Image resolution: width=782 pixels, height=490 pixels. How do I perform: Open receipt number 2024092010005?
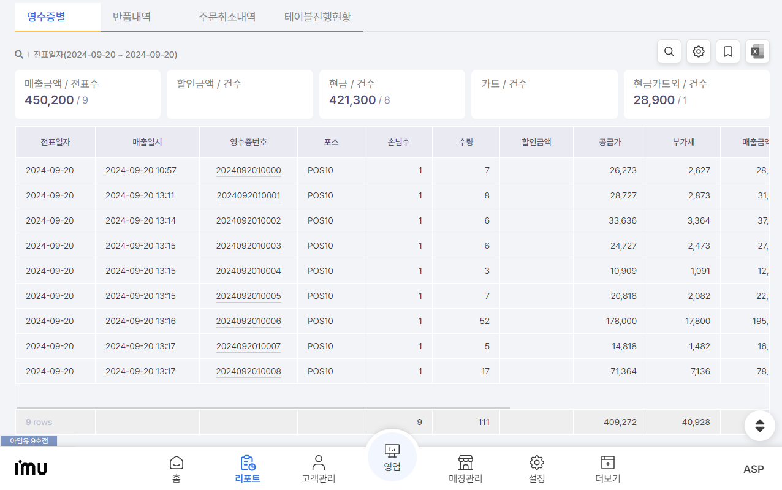point(248,296)
